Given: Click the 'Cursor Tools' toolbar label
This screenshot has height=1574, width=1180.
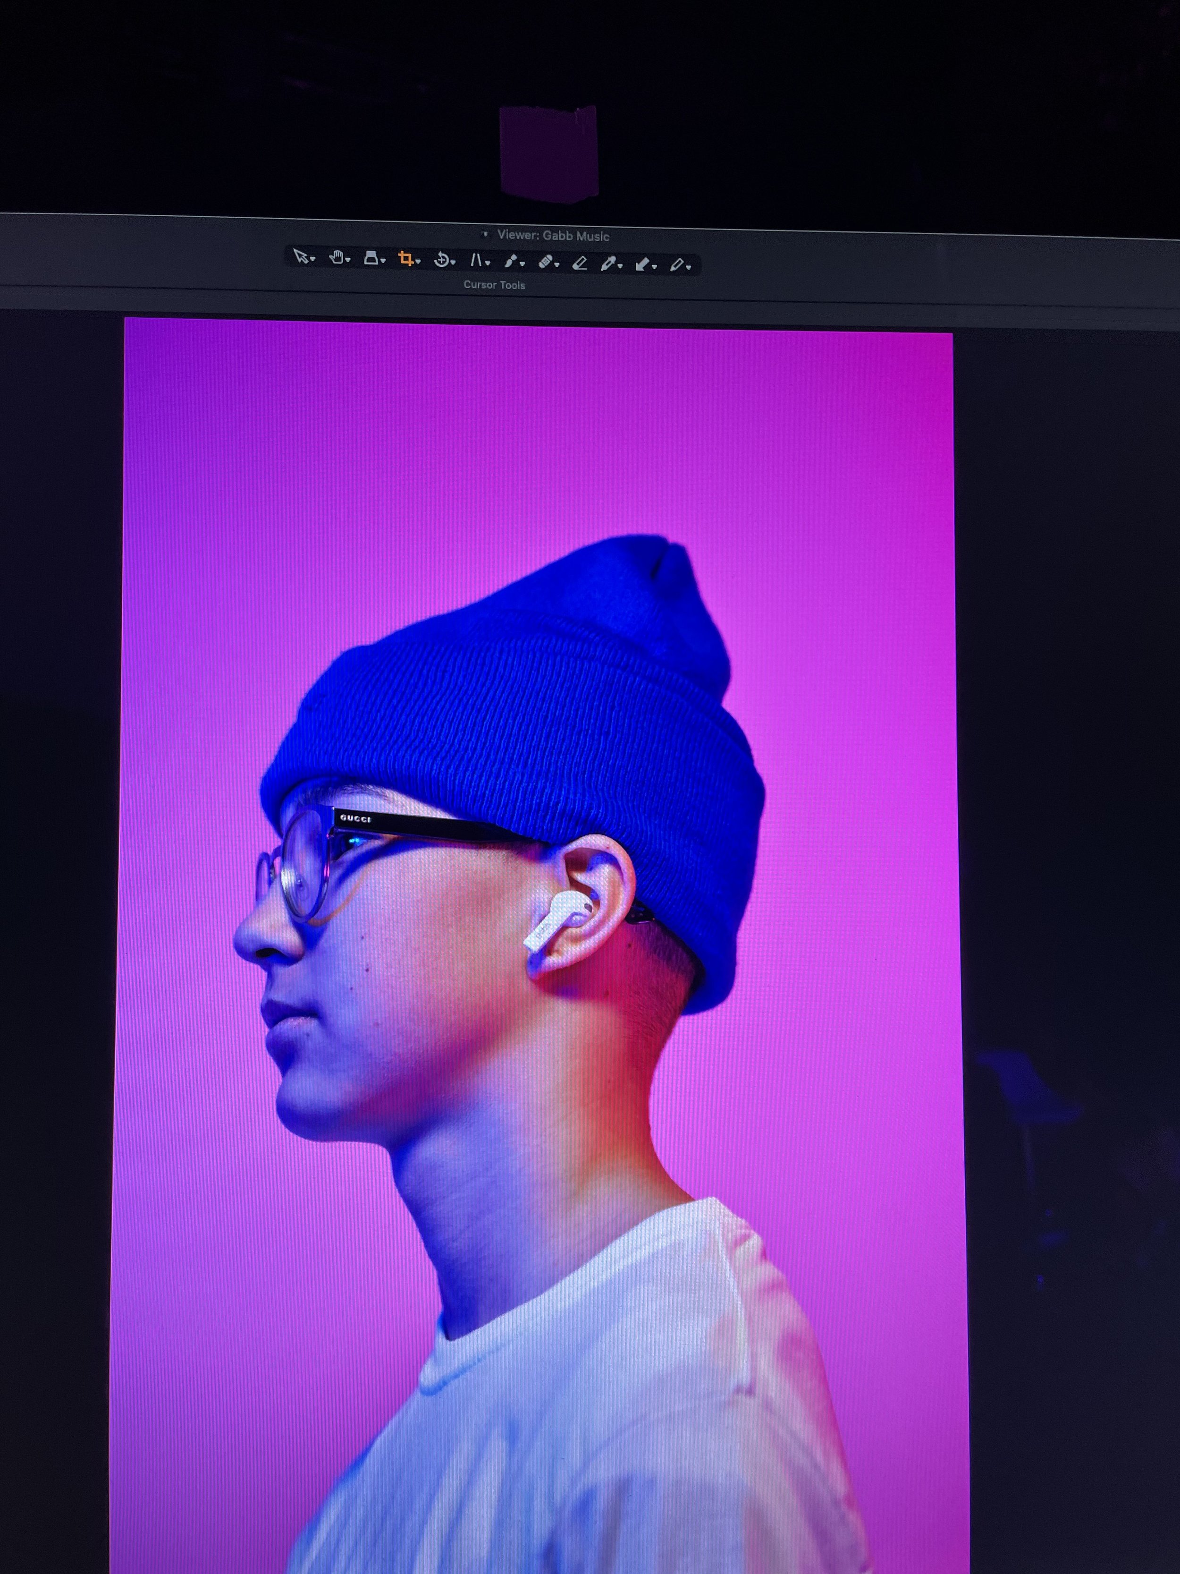Looking at the screenshot, I should [494, 285].
